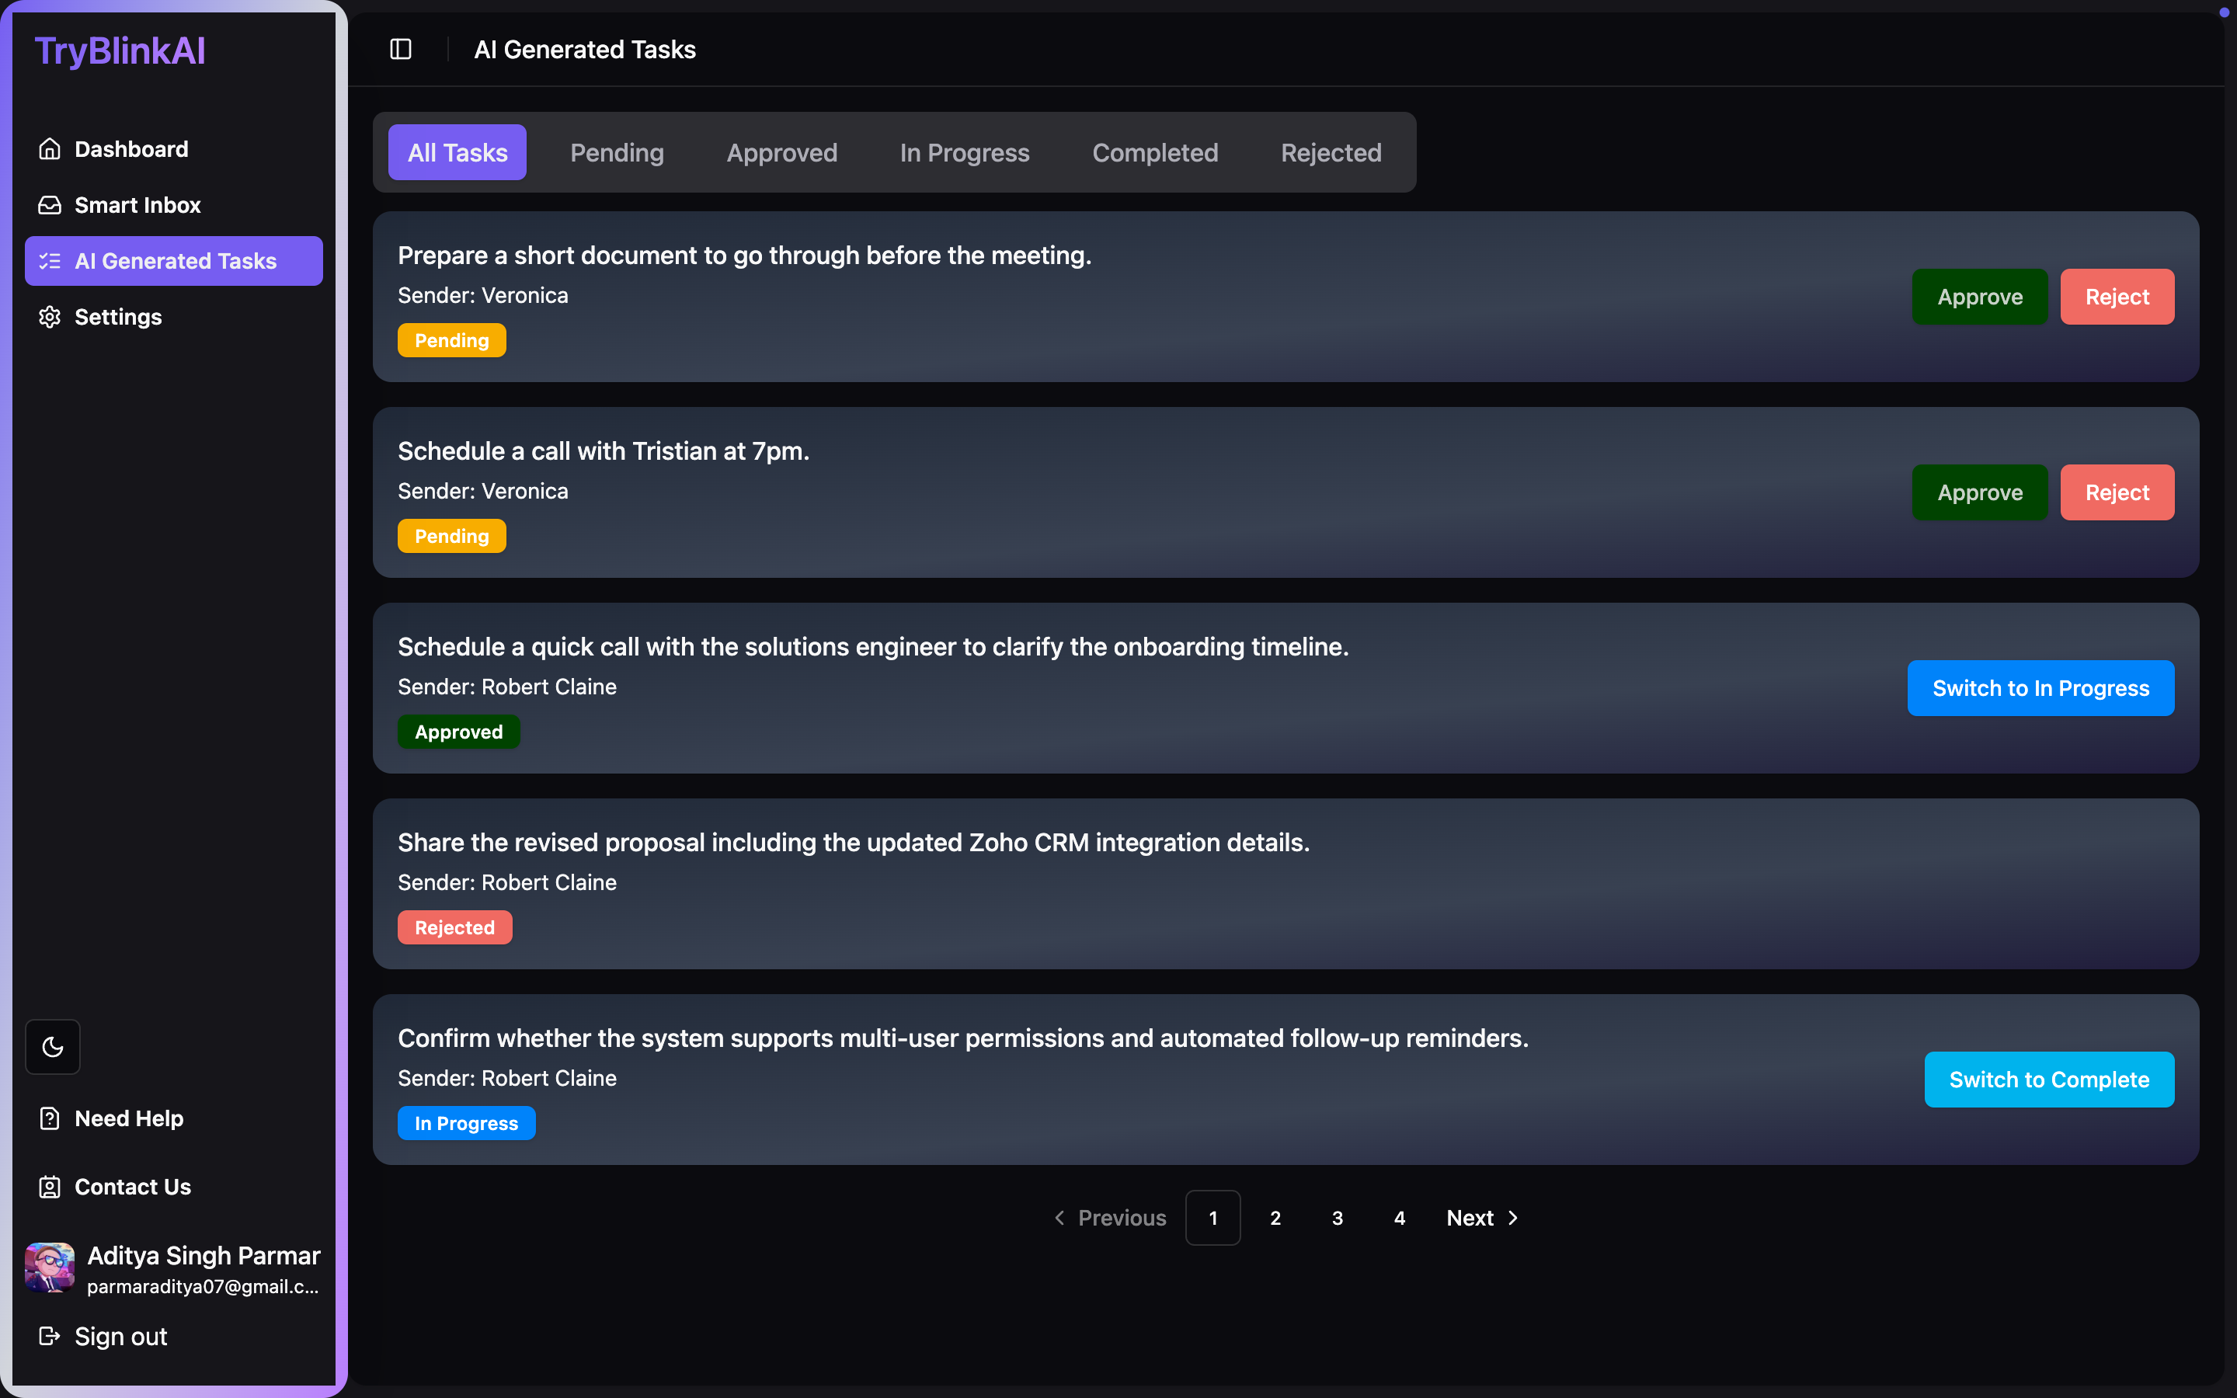Image resolution: width=2237 pixels, height=1398 pixels.
Task: Toggle the sidebar panel icon
Action: 400,49
